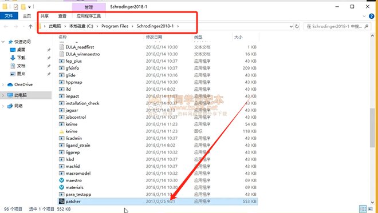The width and height of the screenshot is (378, 213).
Task: Select the ifd application icon
Action: [62, 89]
